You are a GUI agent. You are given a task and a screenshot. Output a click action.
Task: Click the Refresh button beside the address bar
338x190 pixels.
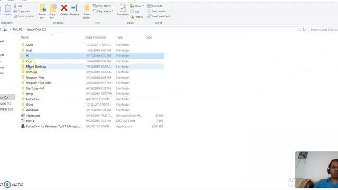pos(304,30)
